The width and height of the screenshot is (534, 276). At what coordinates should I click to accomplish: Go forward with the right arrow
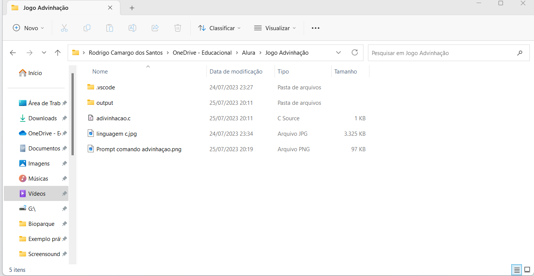tap(29, 53)
